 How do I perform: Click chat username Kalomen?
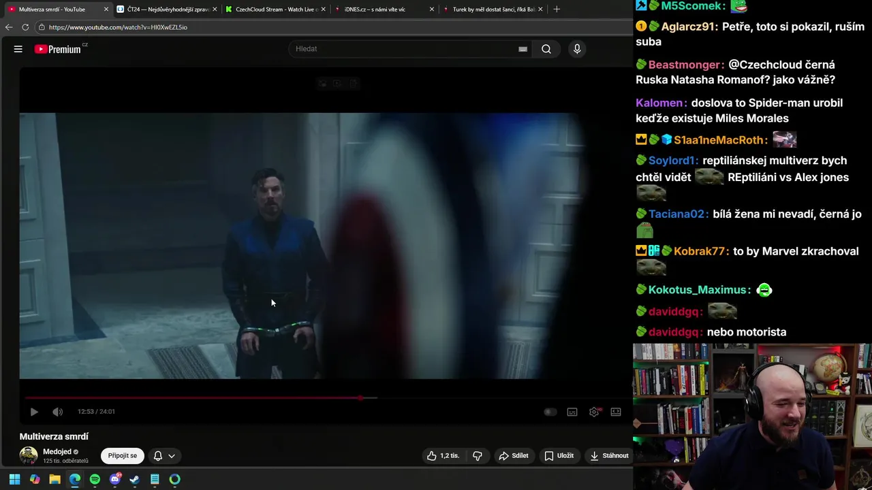[x=659, y=103]
